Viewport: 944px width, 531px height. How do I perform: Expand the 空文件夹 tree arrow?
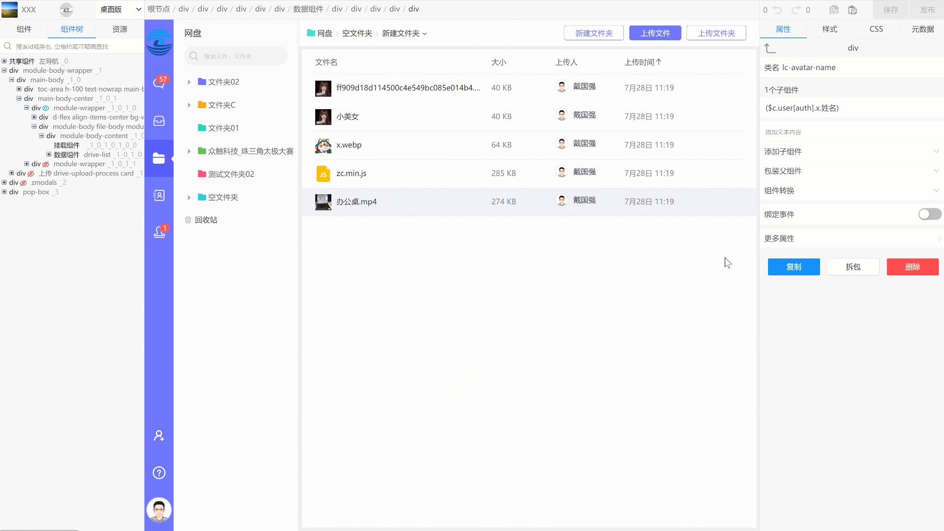pyautogui.click(x=189, y=198)
